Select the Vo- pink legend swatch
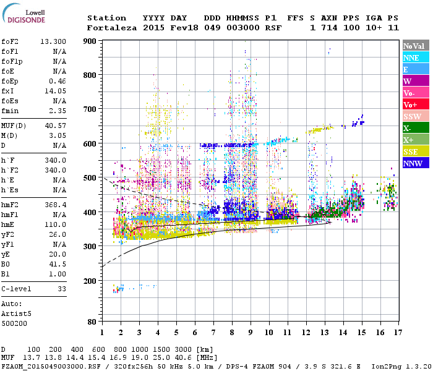The width and height of the screenshot is (433, 371). (x=416, y=93)
